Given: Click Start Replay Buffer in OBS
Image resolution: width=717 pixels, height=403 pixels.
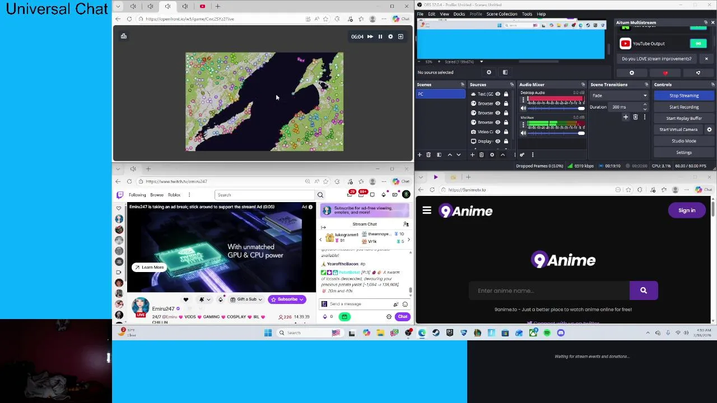Looking at the screenshot, I should point(684,118).
